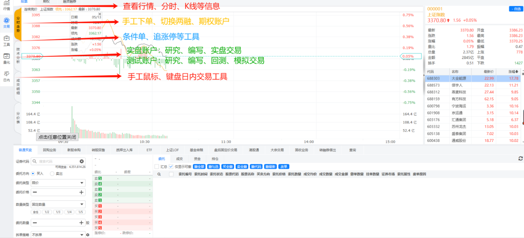
Task: Click the 撤全部 button
Action: (x=199, y=167)
